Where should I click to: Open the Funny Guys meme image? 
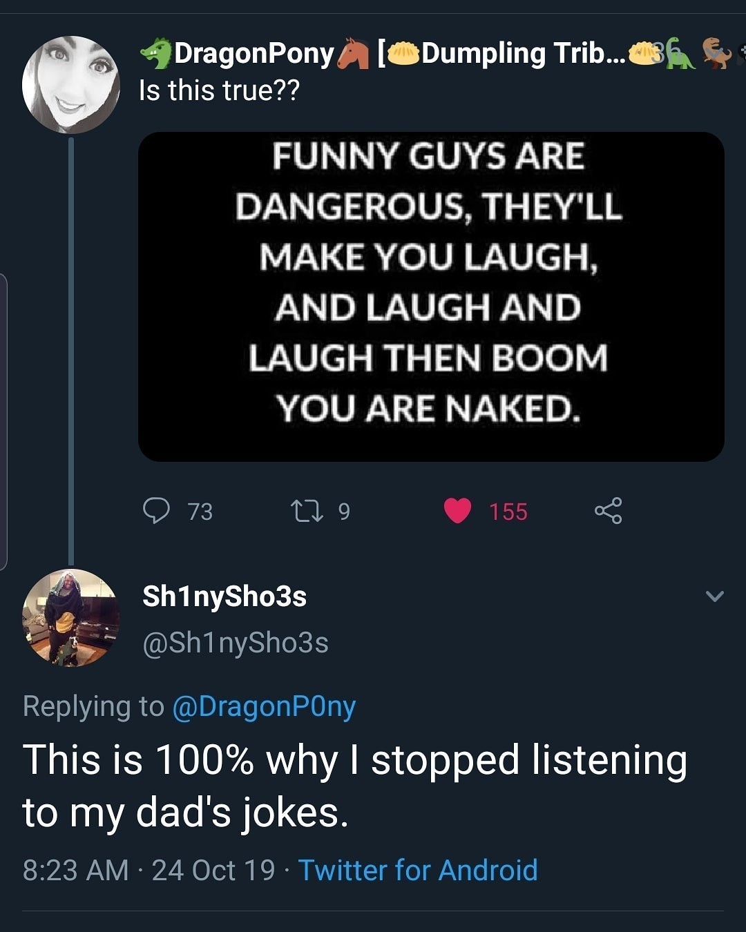coord(431,297)
